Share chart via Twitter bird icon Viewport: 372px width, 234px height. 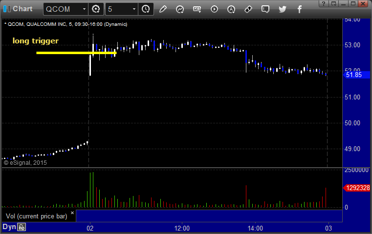[x=283, y=9]
